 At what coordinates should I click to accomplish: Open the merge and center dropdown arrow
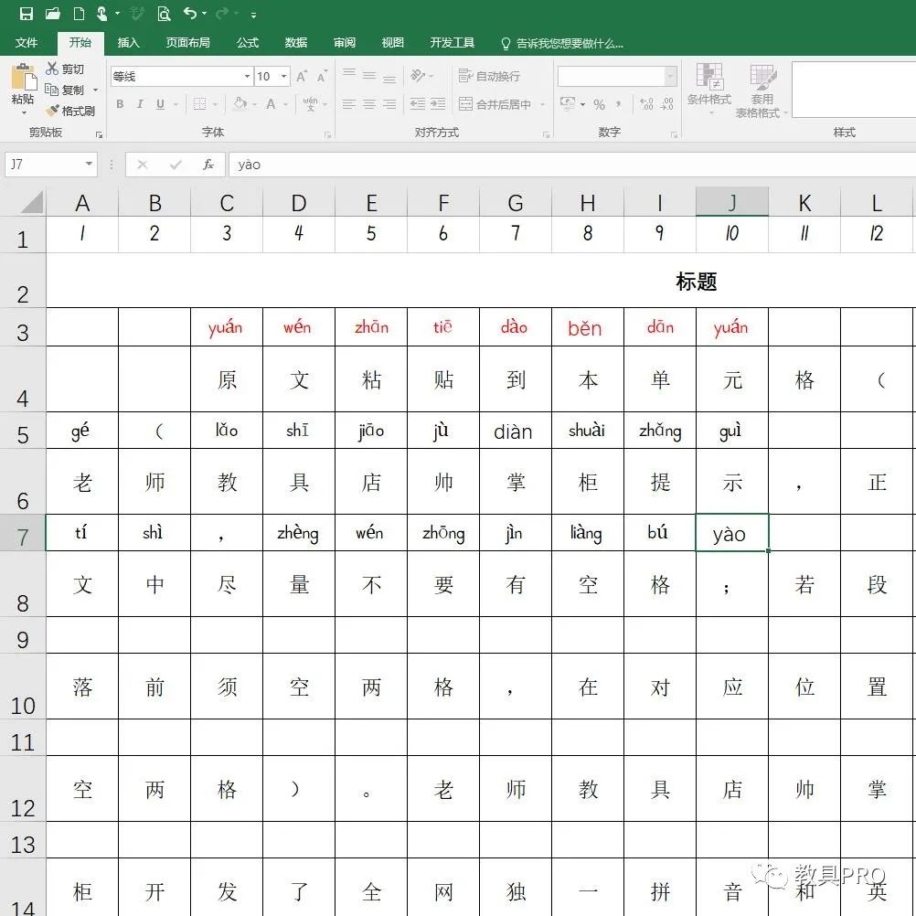click(543, 104)
